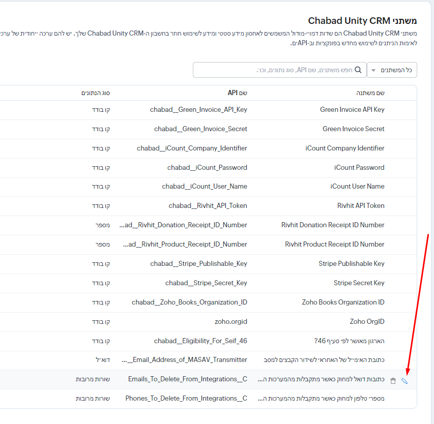Select the Rivhit API Token variable name
Image resolution: width=434 pixels, height=424 pixels.
[361, 206]
